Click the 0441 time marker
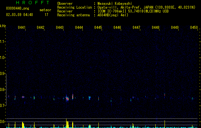 (x=21, y=28)
